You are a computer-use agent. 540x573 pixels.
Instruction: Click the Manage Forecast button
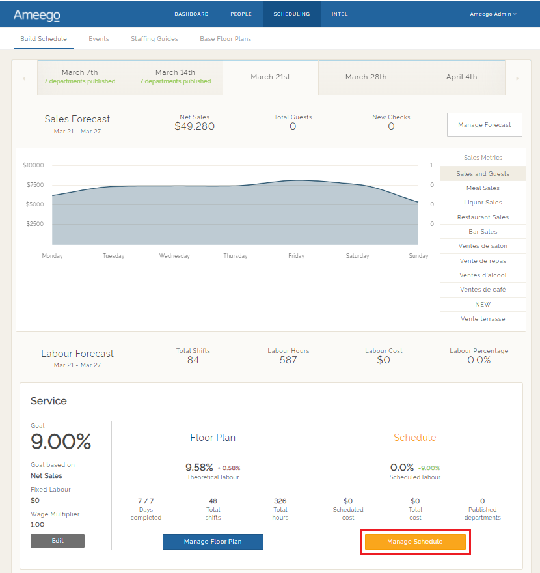tap(484, 124)
